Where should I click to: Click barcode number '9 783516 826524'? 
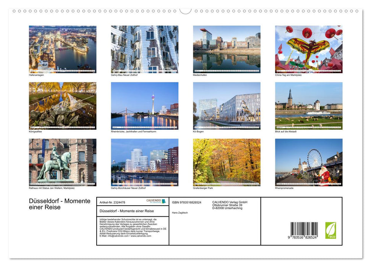[x=302, y=238]
